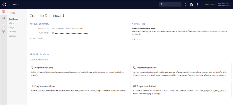Click the News & Tips heading
233x105 pixels.
point(138,24)
